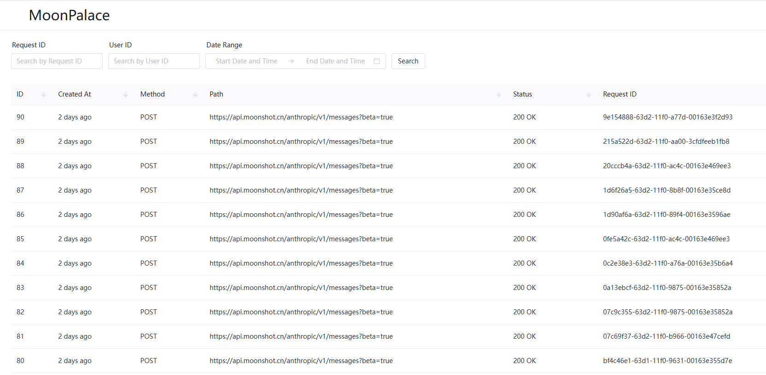Click the 200 OK status in row 85
766x375 pixels.
tap(525, 239)
